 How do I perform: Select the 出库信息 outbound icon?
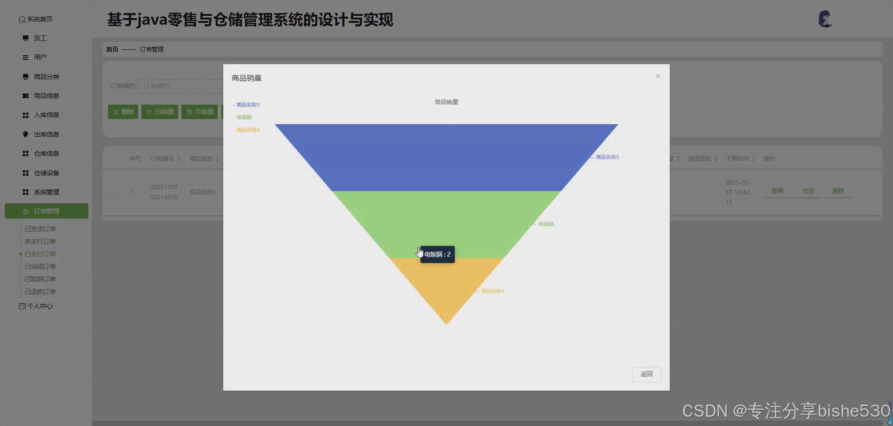pyautogui.click(x=25, y=134)
